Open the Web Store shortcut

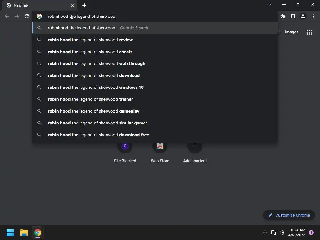point(160,152)
